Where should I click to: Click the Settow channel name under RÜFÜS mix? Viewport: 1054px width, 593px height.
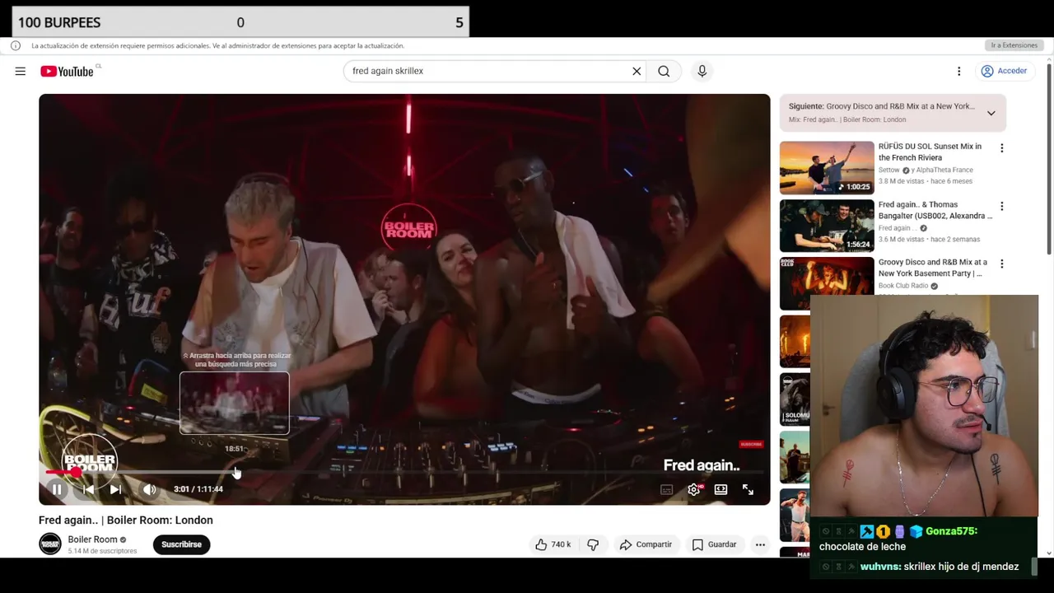(x=888, y=170)
